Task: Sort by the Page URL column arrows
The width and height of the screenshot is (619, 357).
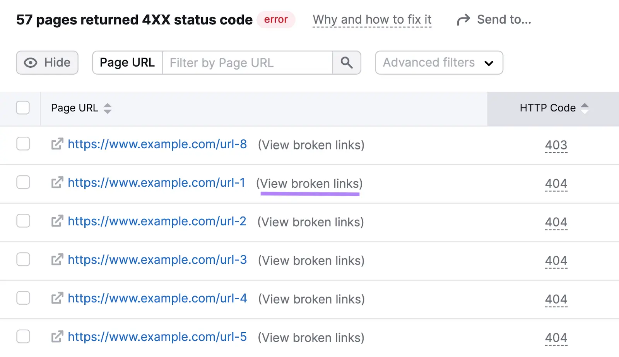Action: tap(107, 108)
